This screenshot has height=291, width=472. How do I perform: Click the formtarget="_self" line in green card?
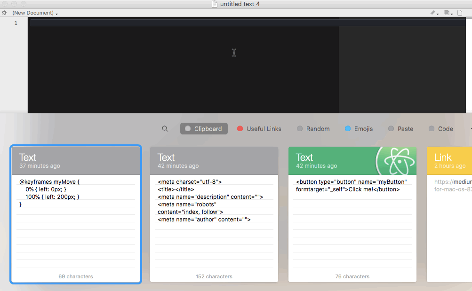click(x=348, y=189)
